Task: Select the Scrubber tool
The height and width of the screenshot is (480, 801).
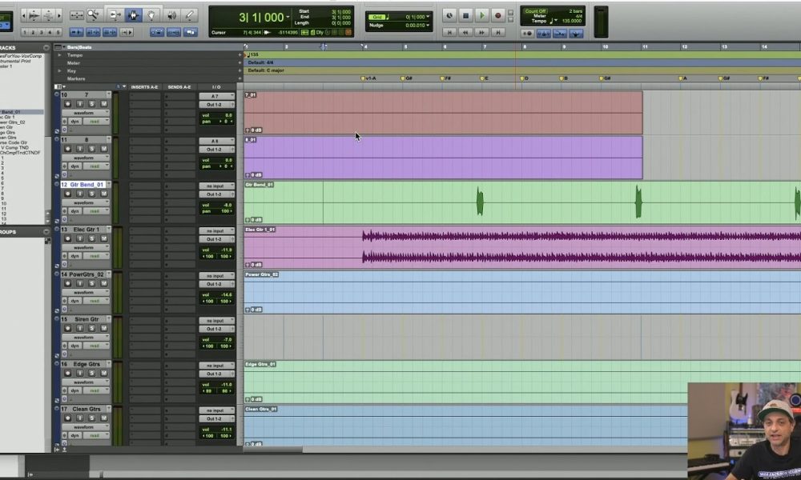Action: [171, 14]
